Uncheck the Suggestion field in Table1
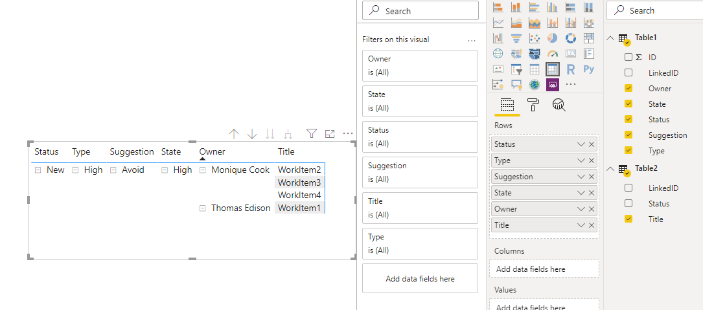 [x=628, y=135]
